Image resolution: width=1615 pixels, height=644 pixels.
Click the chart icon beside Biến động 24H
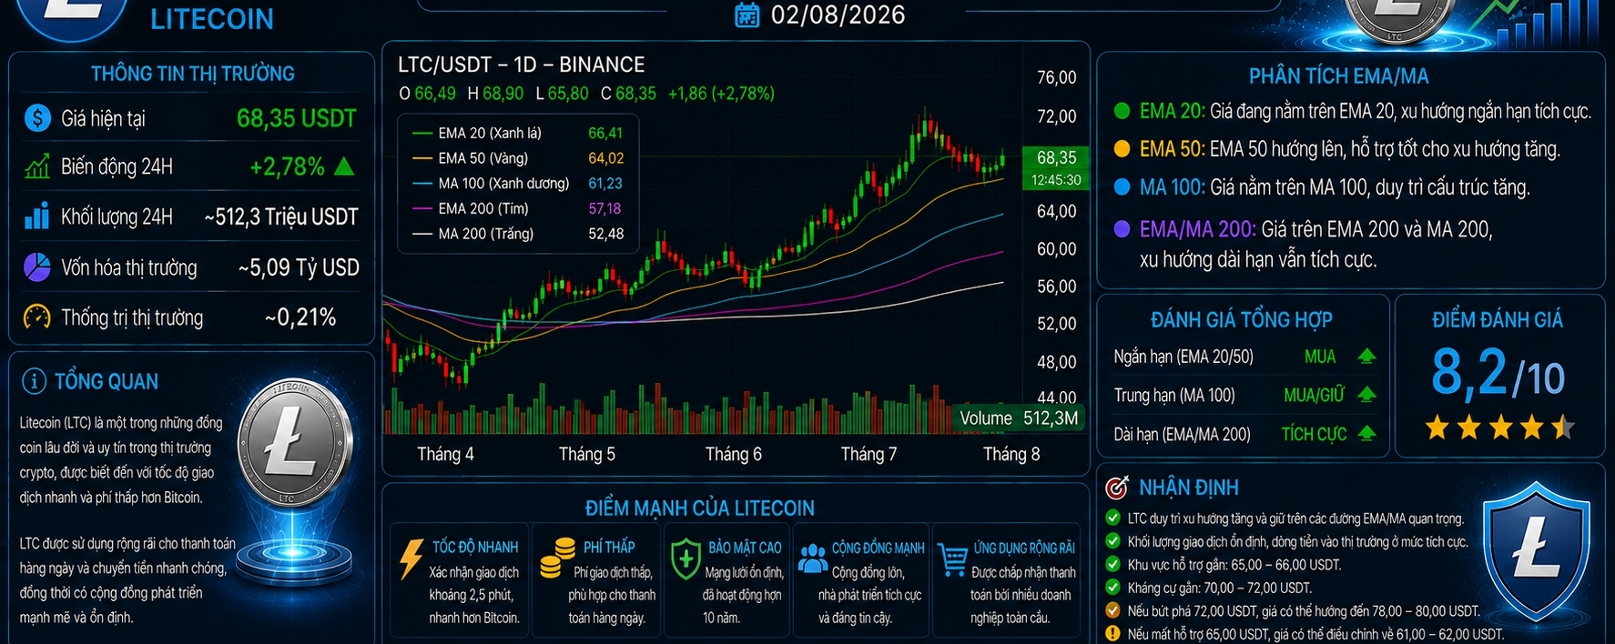37,166
